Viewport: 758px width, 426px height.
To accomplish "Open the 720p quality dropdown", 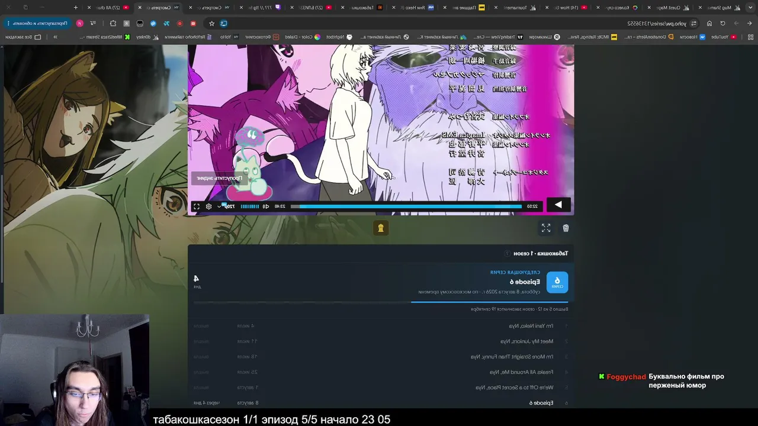I will pyautogui.click(x=227, y=206).
